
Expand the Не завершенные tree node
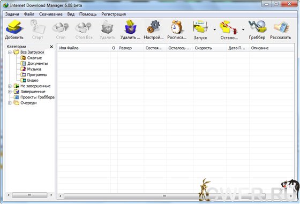pos(10,86)
